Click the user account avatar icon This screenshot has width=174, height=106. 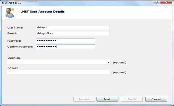coord(10,13)
